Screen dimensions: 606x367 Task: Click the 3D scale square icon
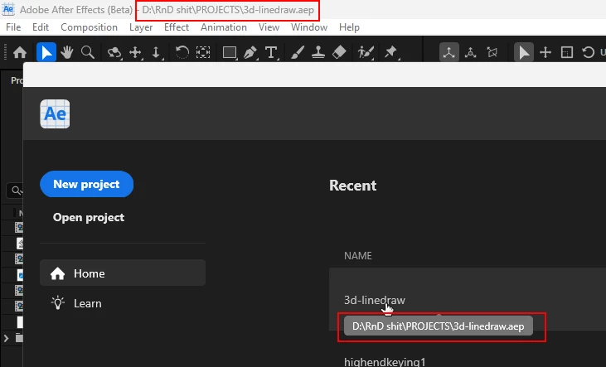point(566,52)
